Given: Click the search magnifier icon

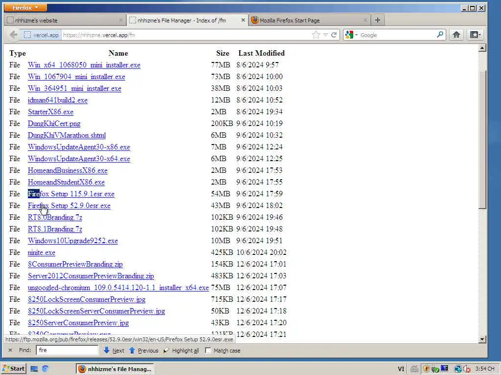Looking at the screenshot, I should [440, 35].
